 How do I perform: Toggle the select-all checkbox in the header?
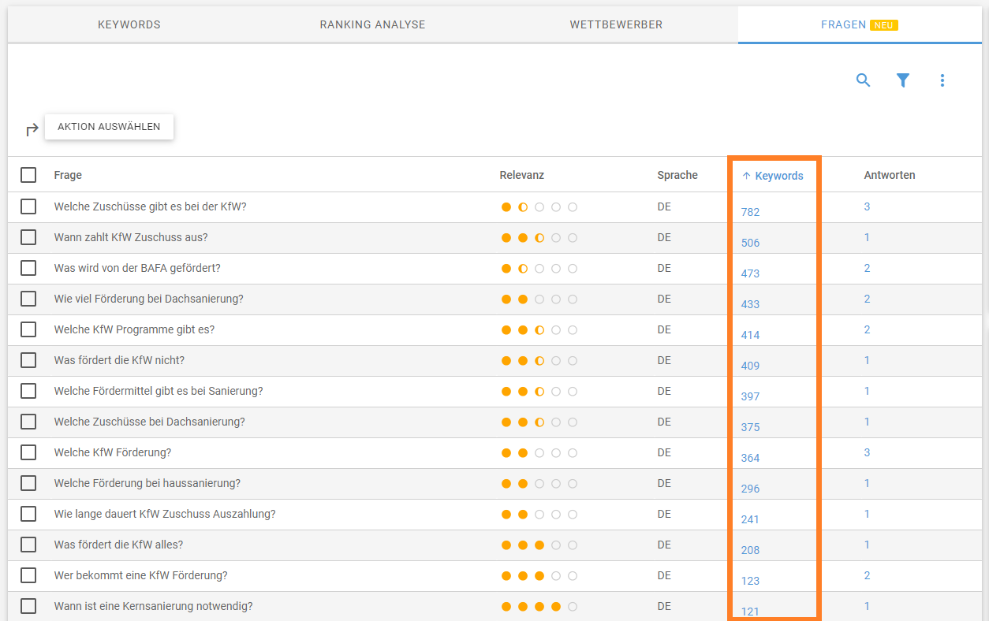point(28,175)
